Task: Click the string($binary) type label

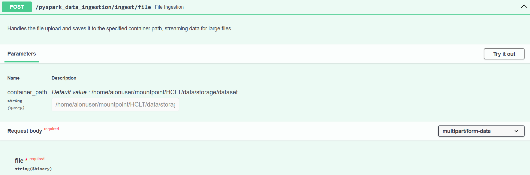Action: tap(33, 169)
